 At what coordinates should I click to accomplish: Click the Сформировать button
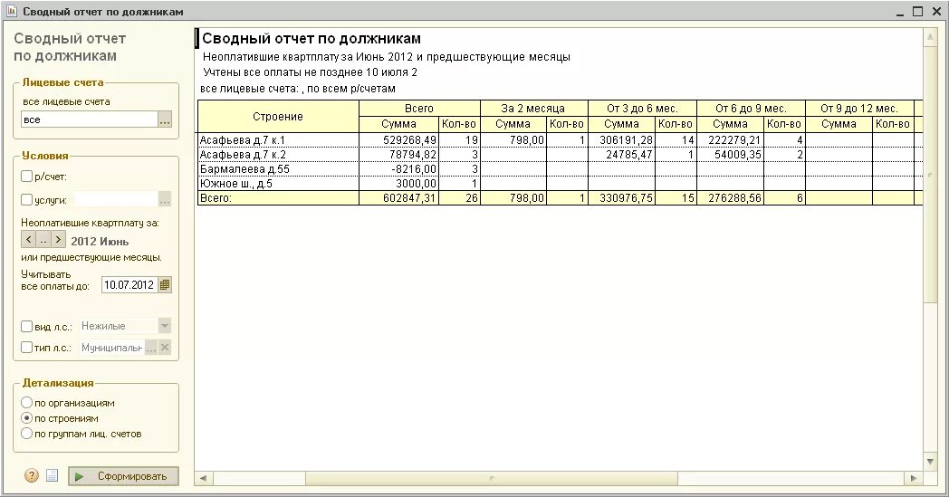click(123, 476)
